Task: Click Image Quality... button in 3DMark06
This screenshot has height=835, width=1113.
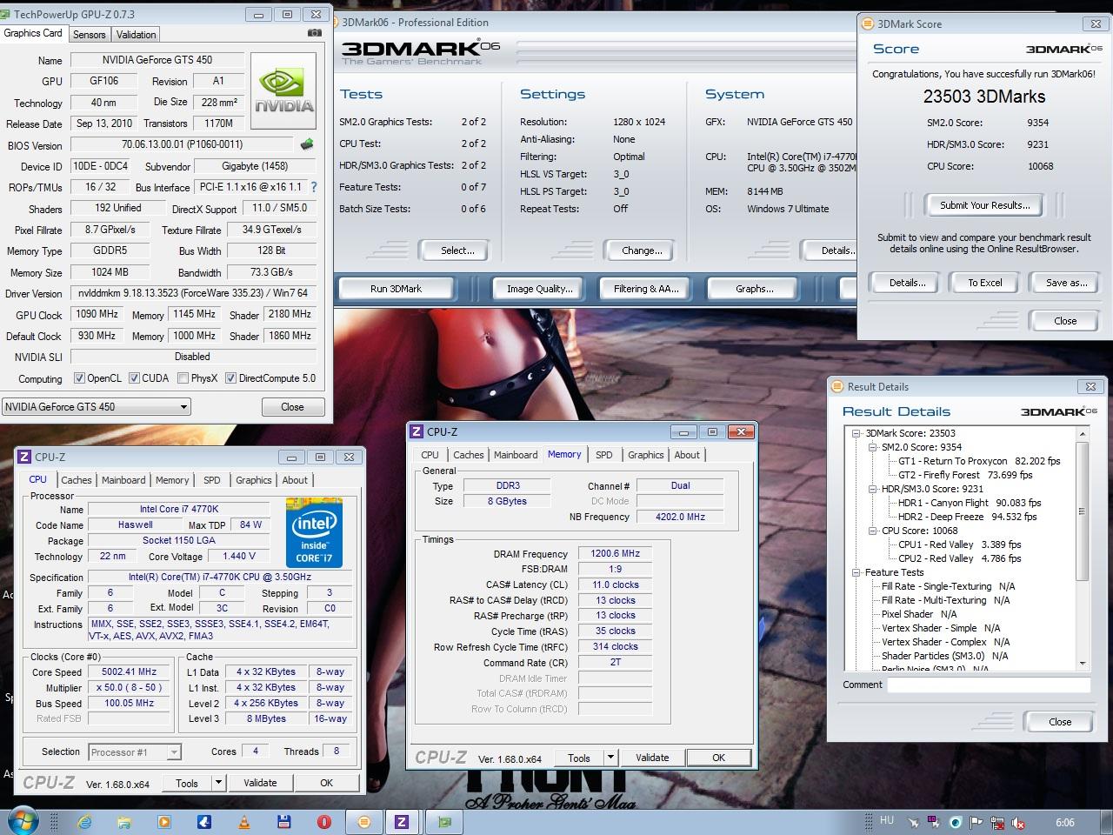Action: click(539, 289)
